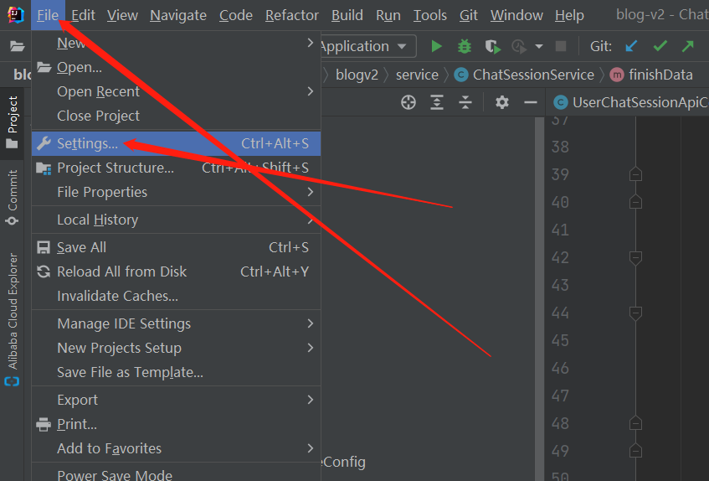The height and width of the screenshot is (481, 709).
Task: Expand the Local History submenu
Action: pos(177,220)
